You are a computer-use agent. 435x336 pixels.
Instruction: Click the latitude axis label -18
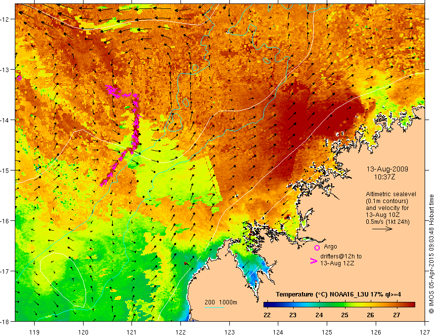coord(5,321)
